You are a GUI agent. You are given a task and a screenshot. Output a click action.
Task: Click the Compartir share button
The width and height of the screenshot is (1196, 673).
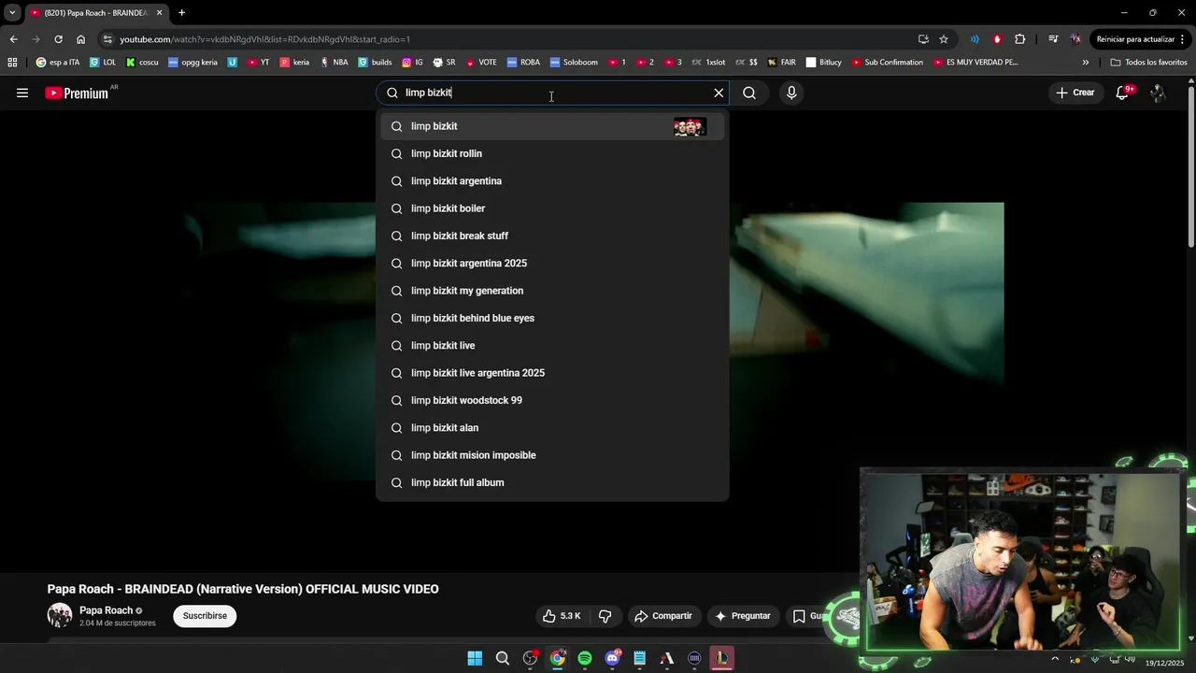pyautogui.click(x=662, y=616)
